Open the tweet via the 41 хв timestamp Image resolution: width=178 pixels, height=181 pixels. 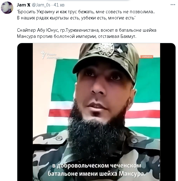click(x=59, y=5)
